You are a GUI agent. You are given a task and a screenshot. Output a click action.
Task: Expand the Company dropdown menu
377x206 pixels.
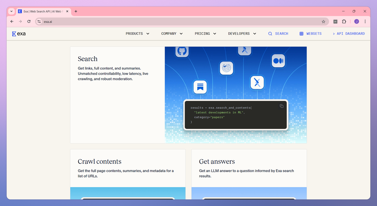pos(172,34)
